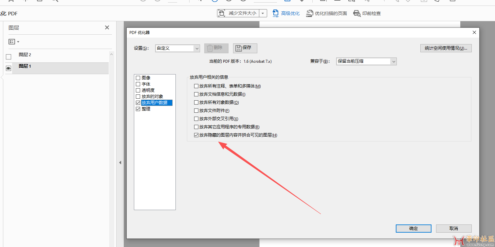
Task: Select the 透明度 category in the optimizer list
Action: 147,90
